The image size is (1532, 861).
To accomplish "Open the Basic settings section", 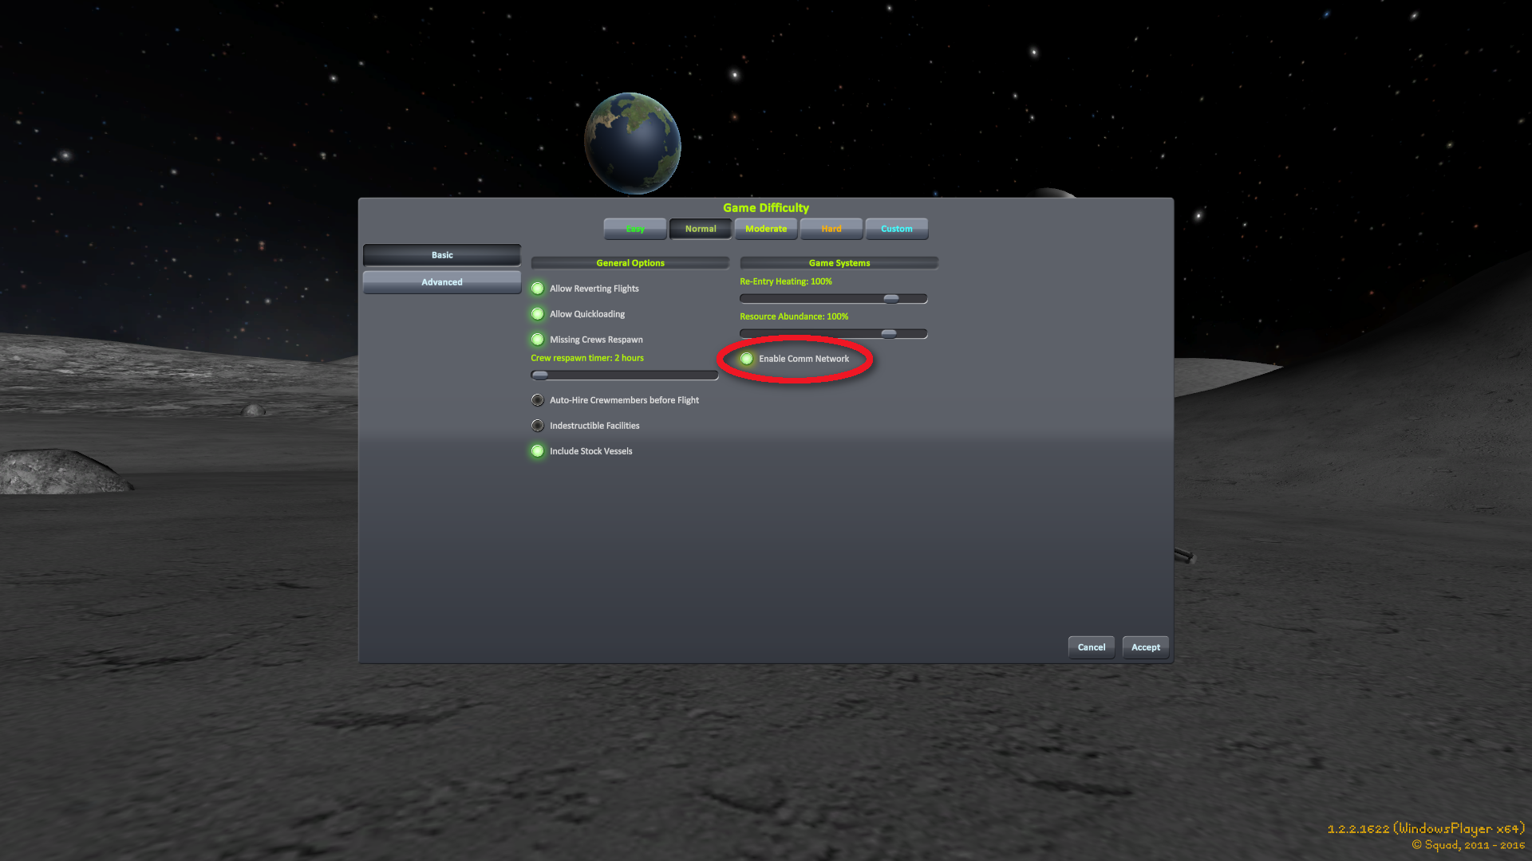I will click(x=442, y=255).
